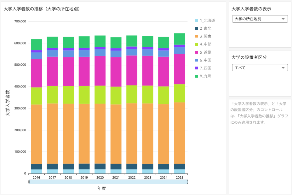The height and width of the screenshot is (195, 292).
Task: Open the すべて dropdown for 設置者区分
Action: point(260,68)
